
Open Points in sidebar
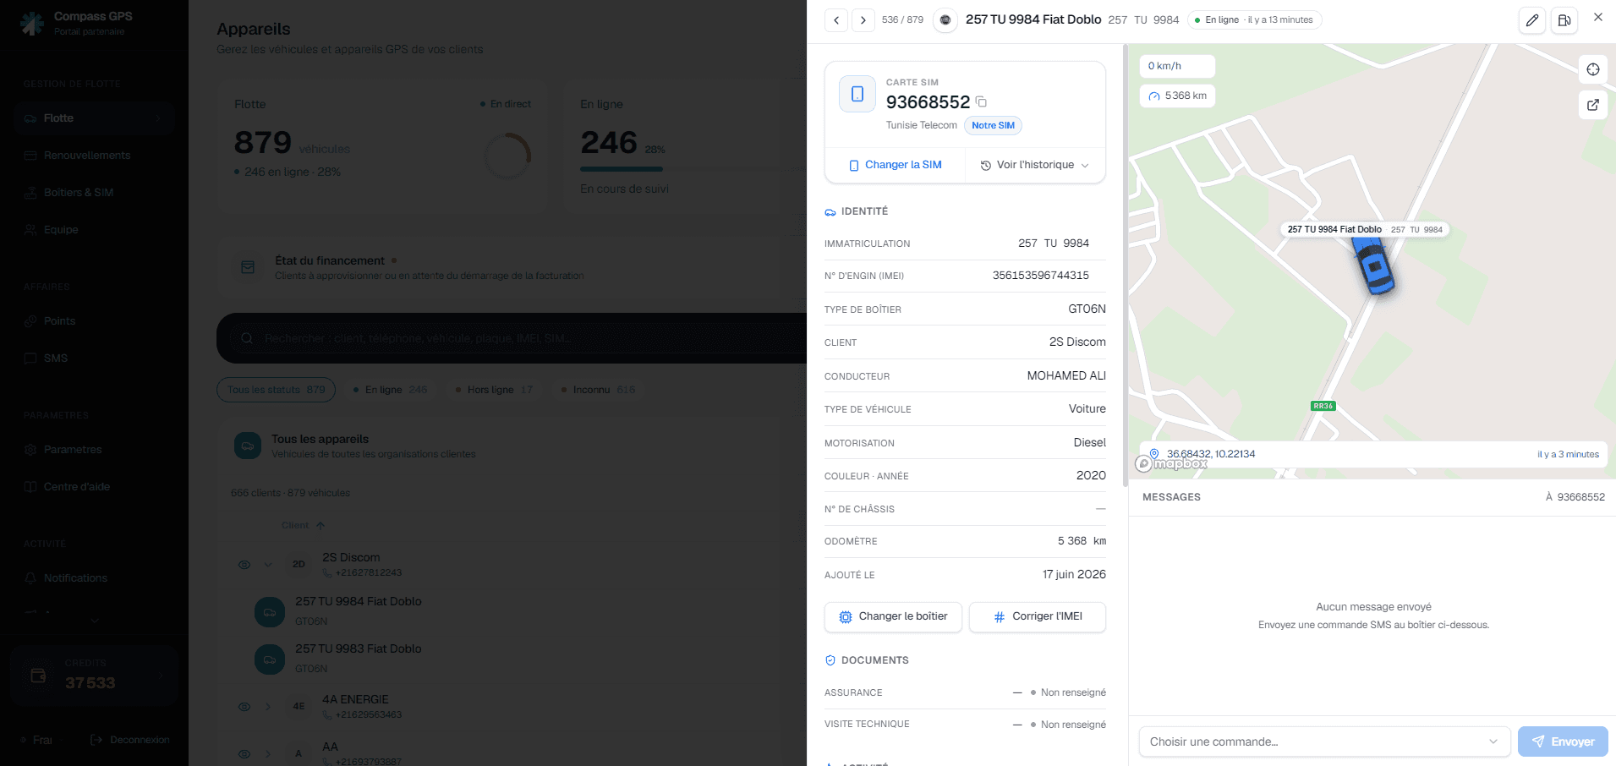point(93,321)
